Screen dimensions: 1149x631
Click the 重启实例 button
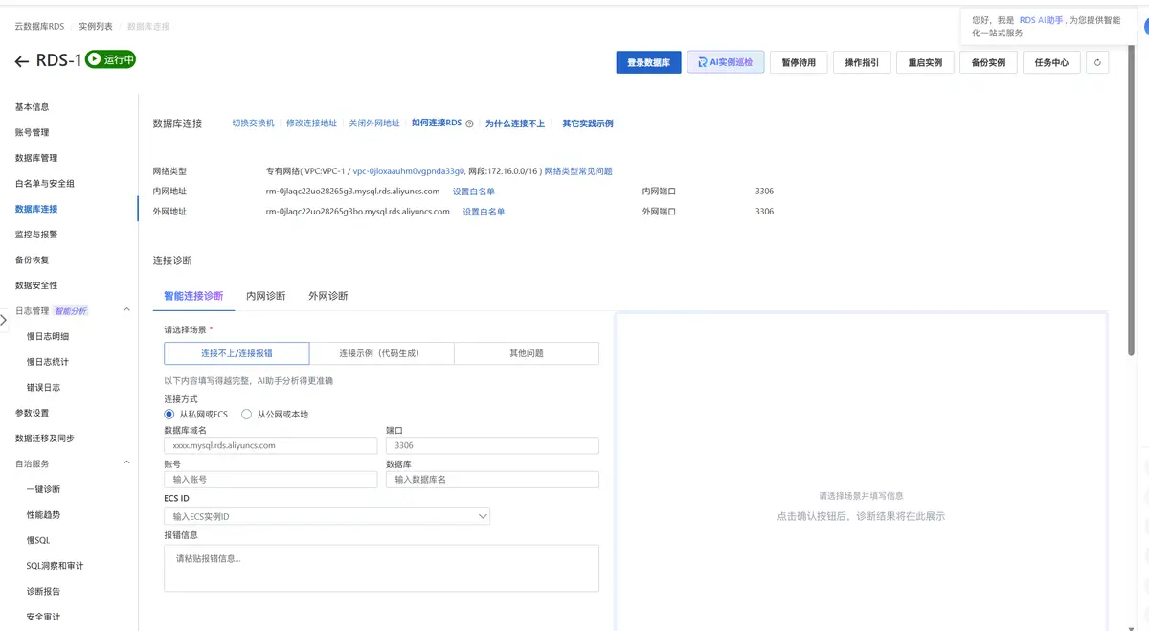point(925,62)
